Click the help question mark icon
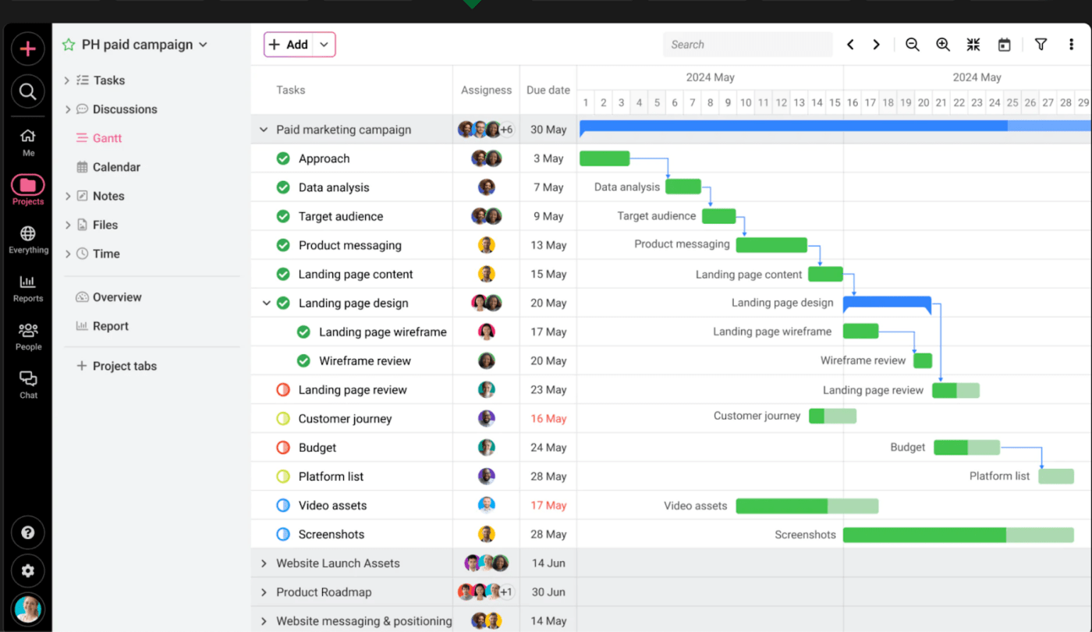The height and width of the screenshot is (632, 1092). 27,533
